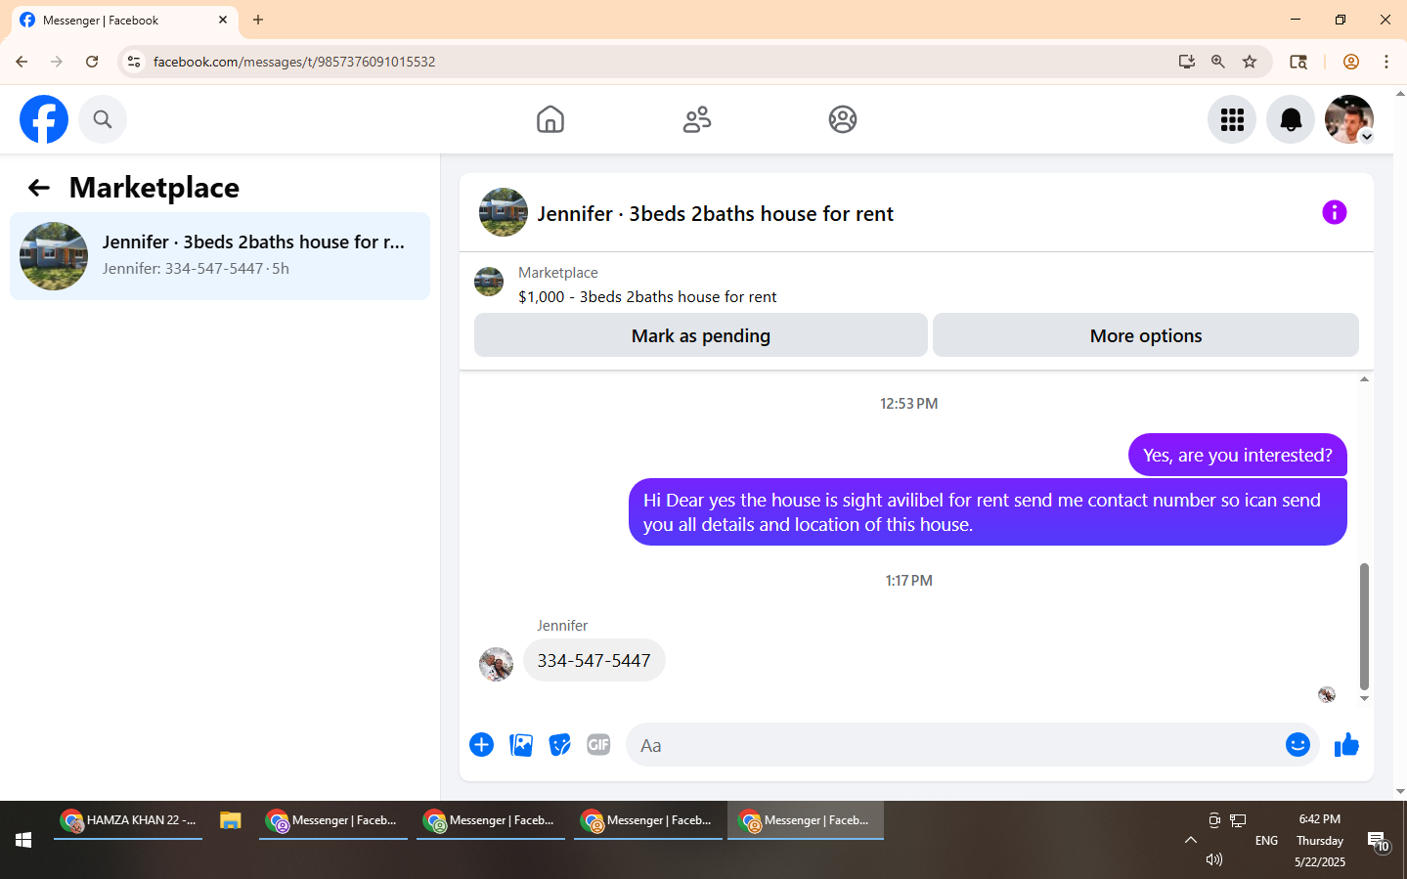Image resolution: width=1407 pixels, height=879 pixels.
Task: Click the browser back button
Action: 22,62
